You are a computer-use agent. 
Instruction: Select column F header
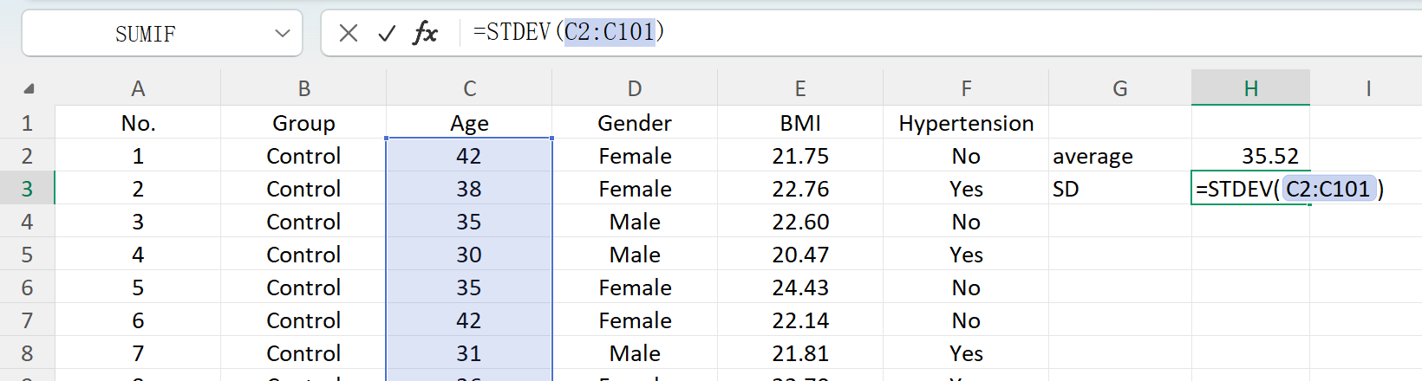click(966, 88)
